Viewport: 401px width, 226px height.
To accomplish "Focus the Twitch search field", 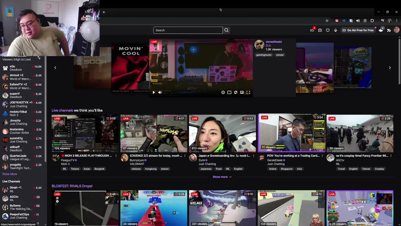I will [188, 30].
